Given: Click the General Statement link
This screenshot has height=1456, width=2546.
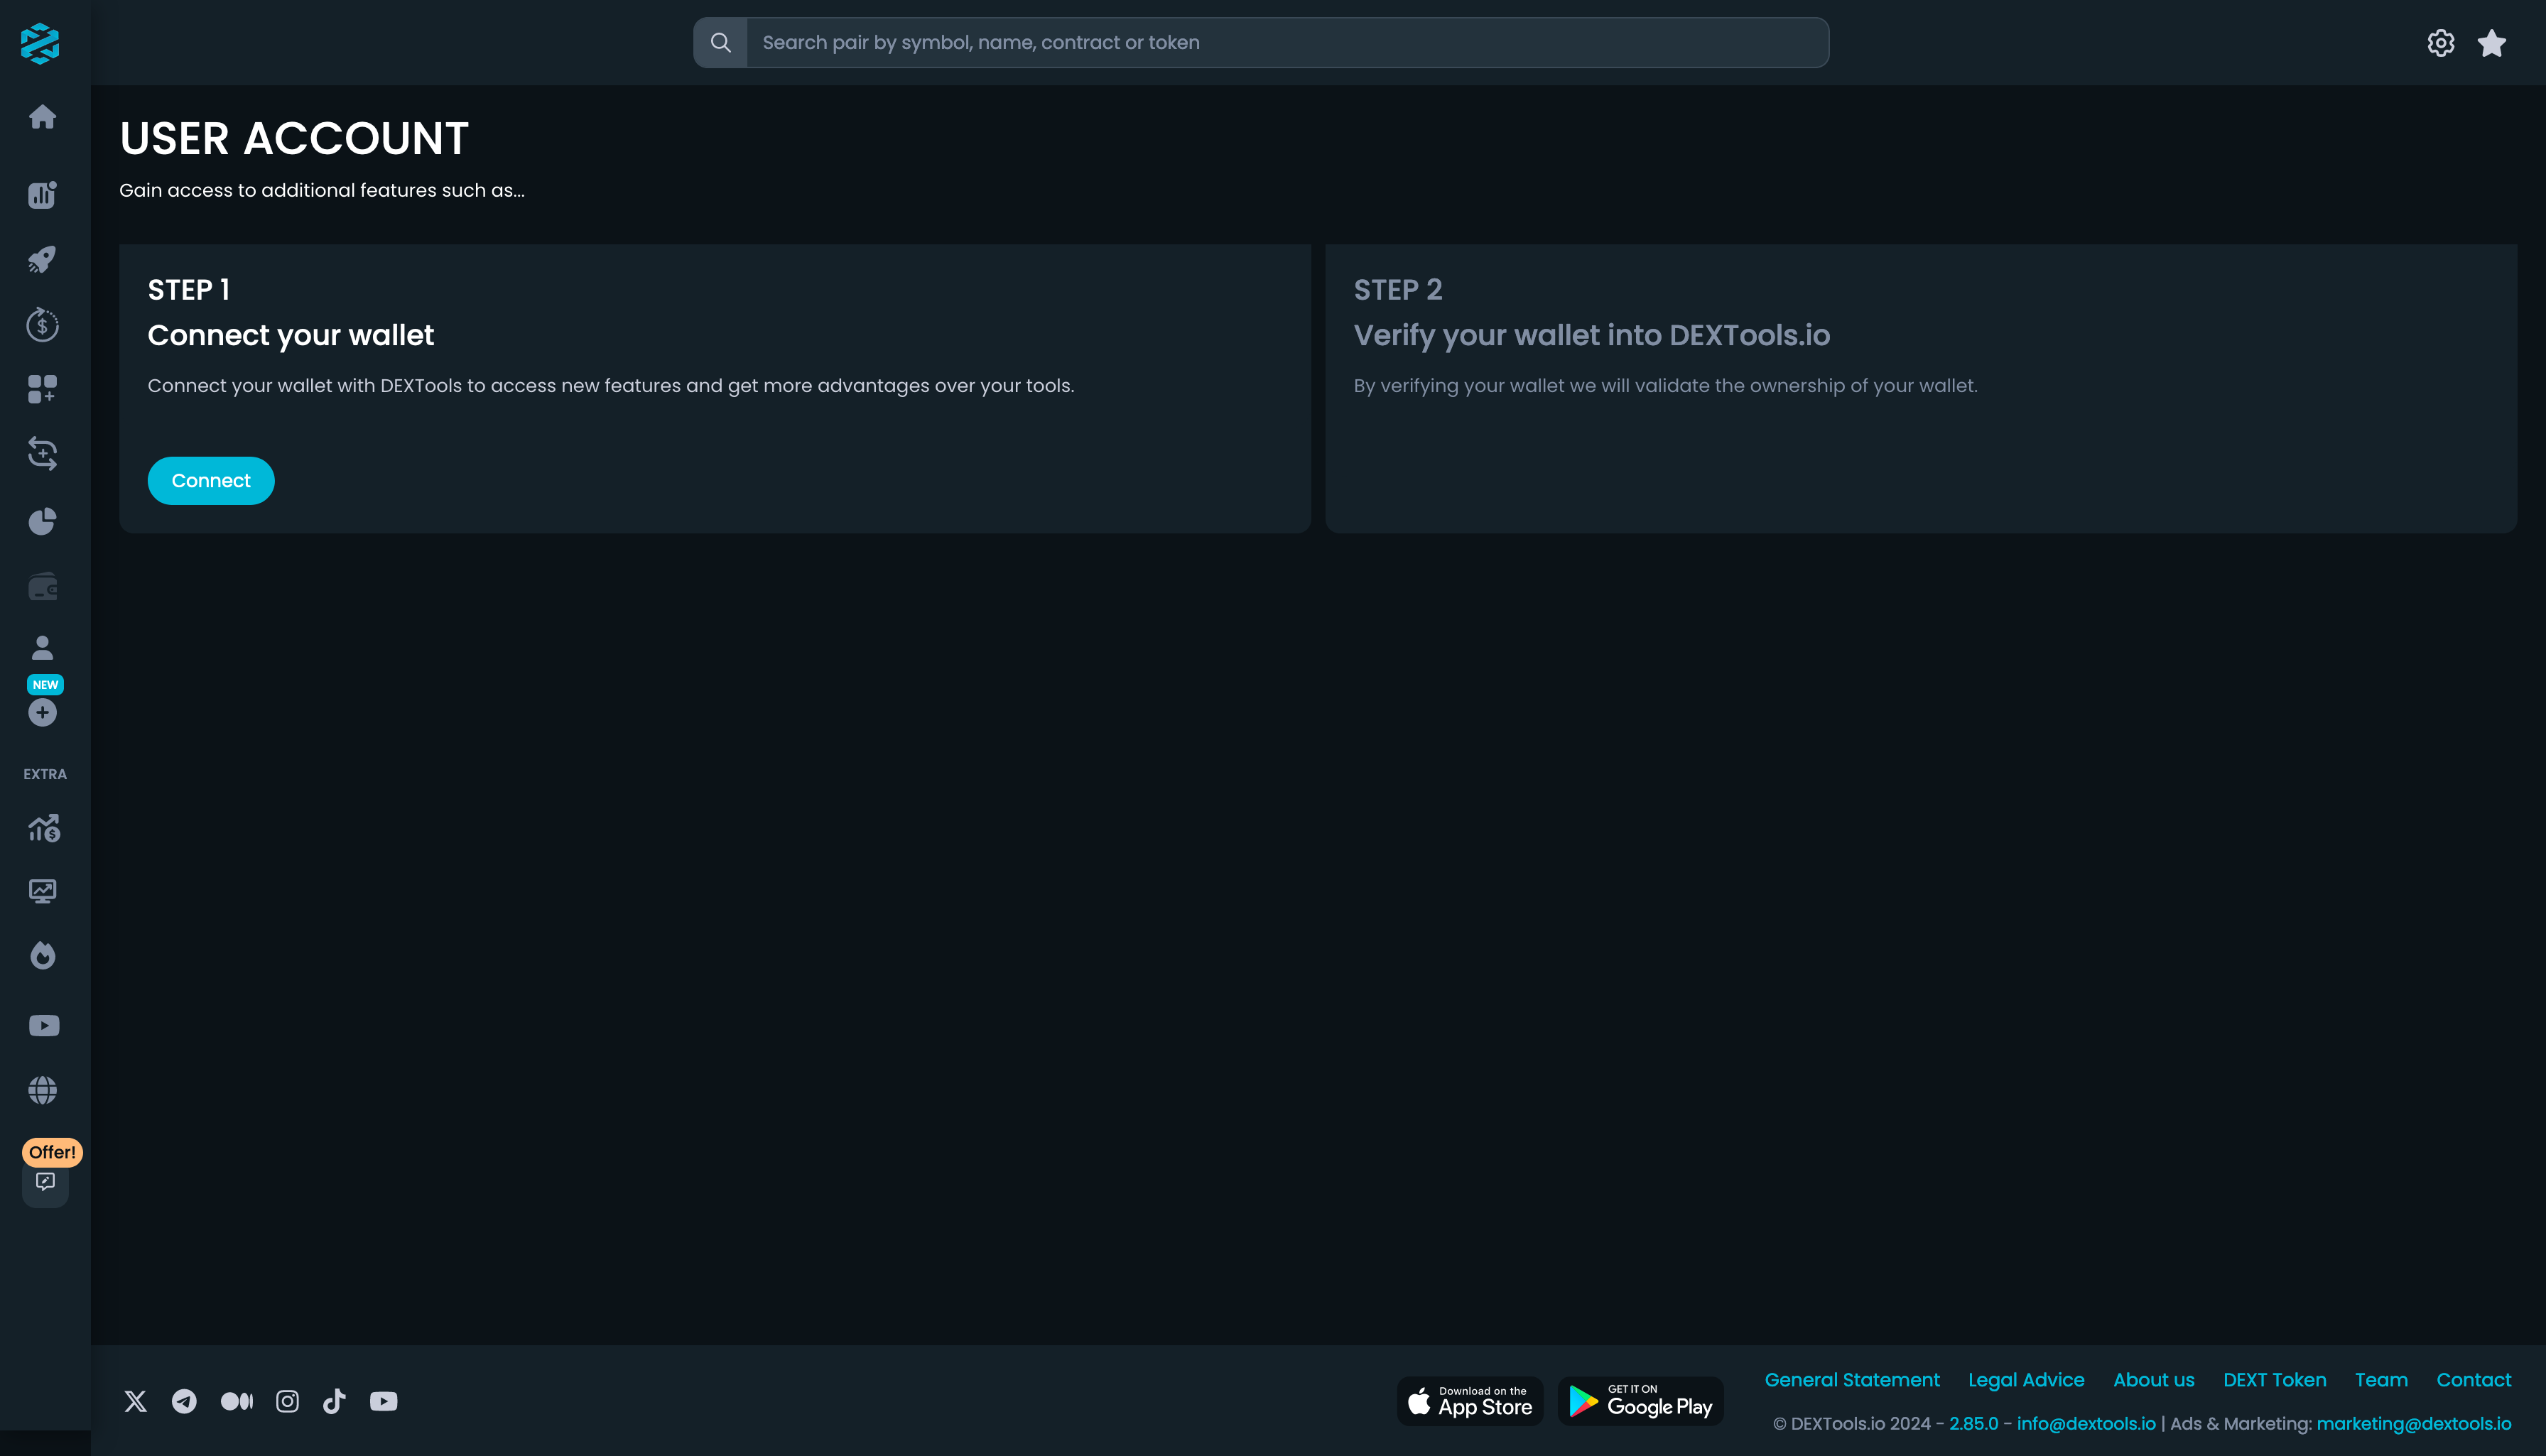Looking at the screenshot, I should tap(1850, 1379).
